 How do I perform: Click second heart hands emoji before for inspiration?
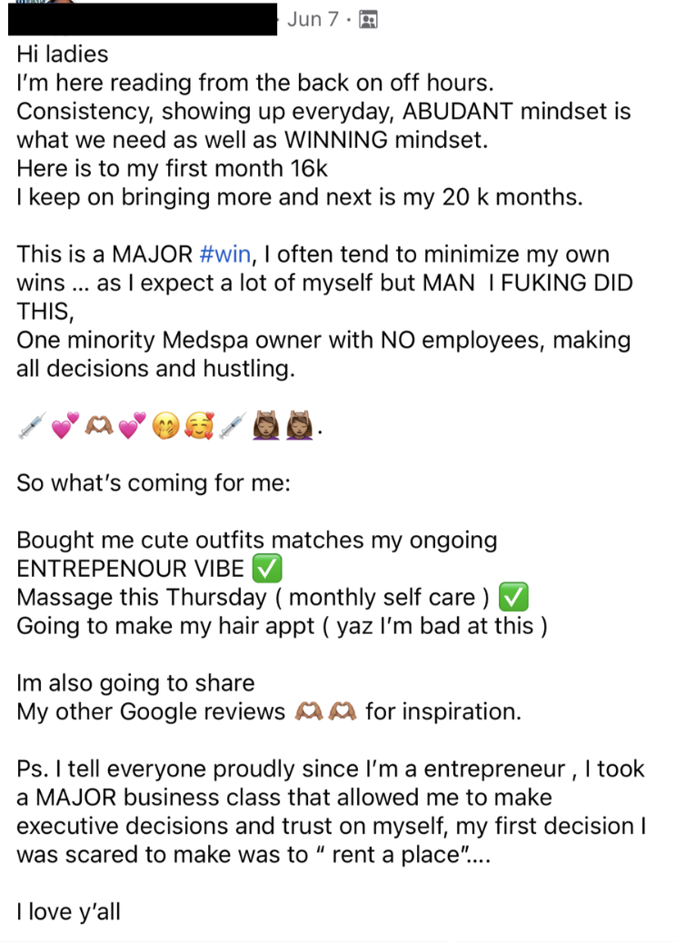pyautogui.click(x=343, y=711)
